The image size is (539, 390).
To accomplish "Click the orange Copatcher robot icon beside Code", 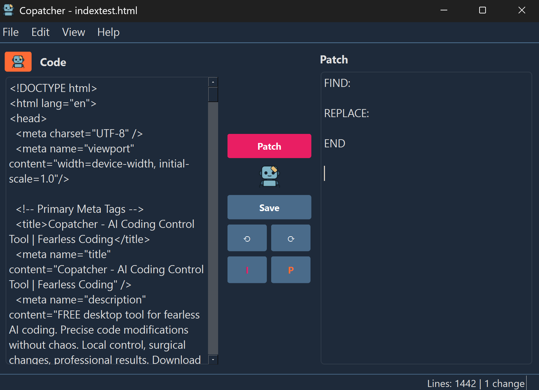I will point(18,62).
